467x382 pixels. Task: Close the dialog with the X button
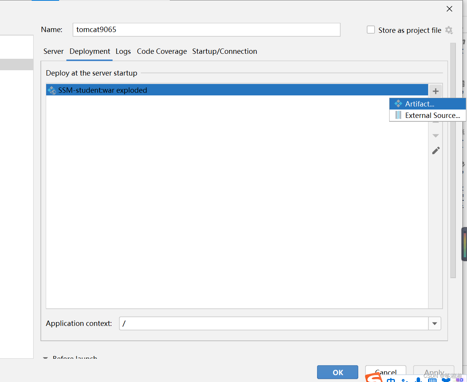(x=449, y=9)
